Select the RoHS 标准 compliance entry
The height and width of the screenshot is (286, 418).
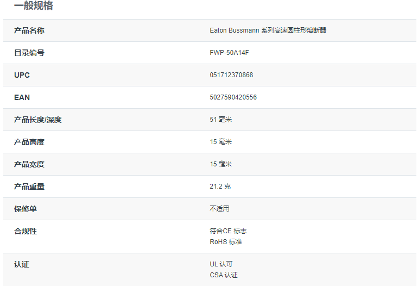tap(226, 242)
